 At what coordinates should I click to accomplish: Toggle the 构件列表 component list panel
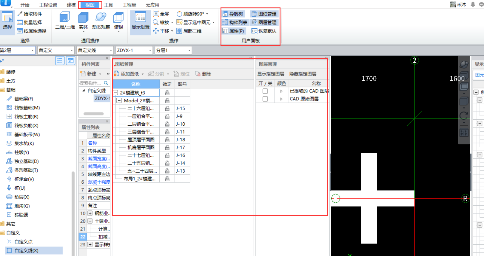tap(235, 22)
